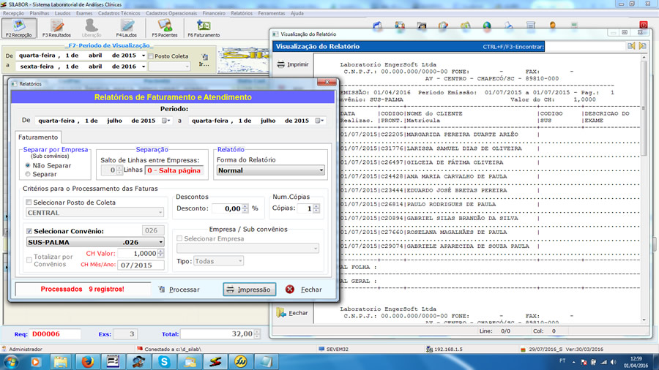Uncheck the Selecionar Convênio checkbox
This screenshot has height=370, width=659.
coord(29,231)
